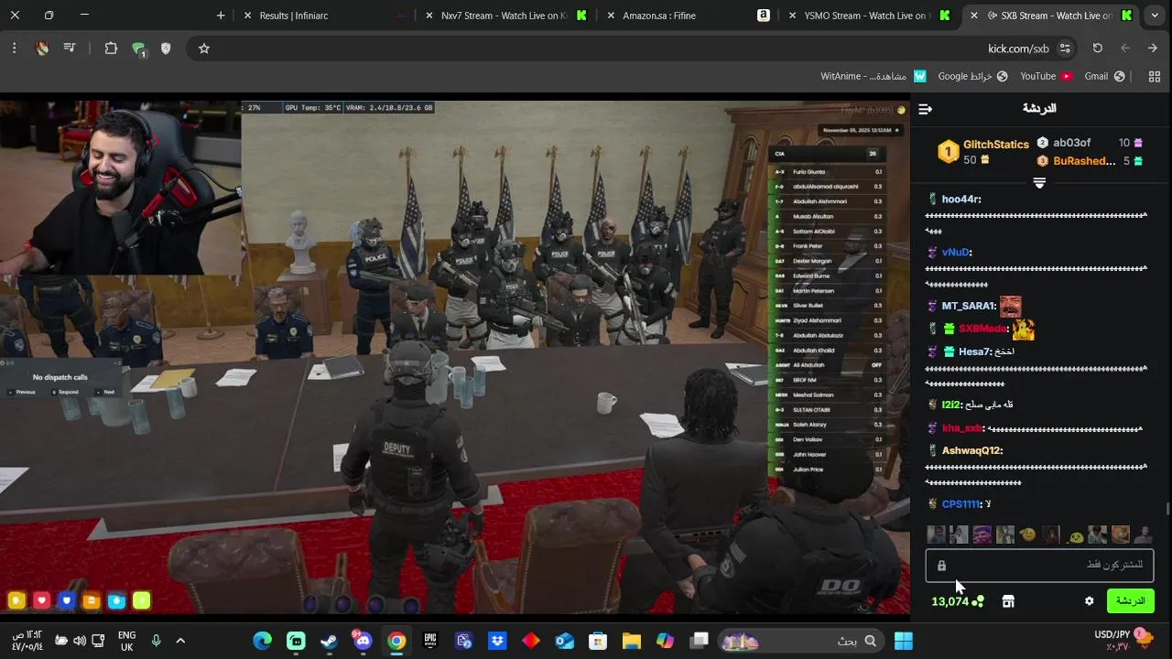Open the Gmail bookmark

[x=1104, y=76]
